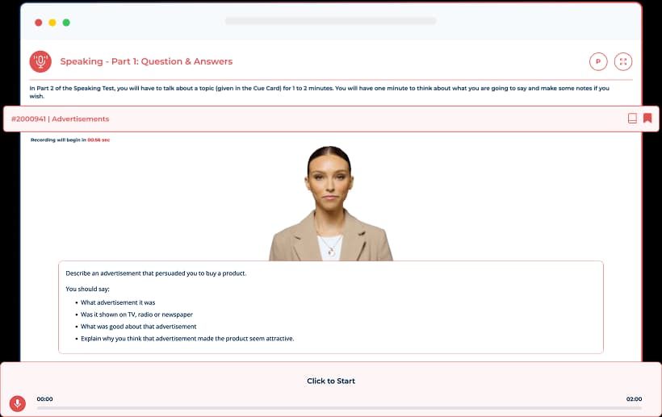Click the browser address bar
662x417 pixels.
pyautogui.click(x=330, y=21)
